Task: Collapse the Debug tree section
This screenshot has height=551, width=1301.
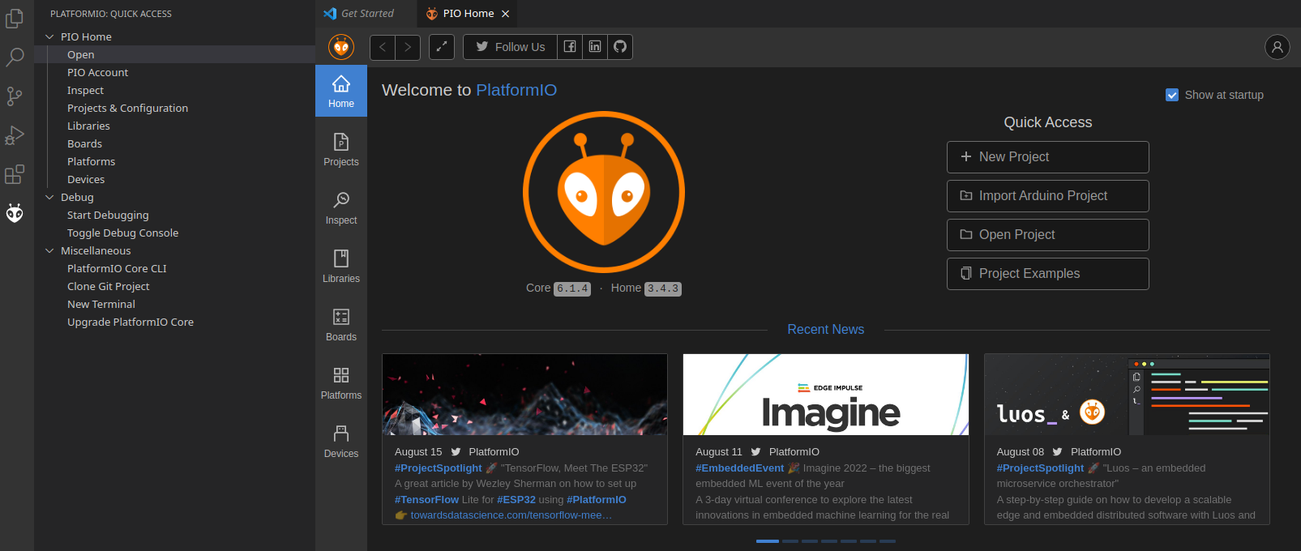Action: [x=49, y=197]
